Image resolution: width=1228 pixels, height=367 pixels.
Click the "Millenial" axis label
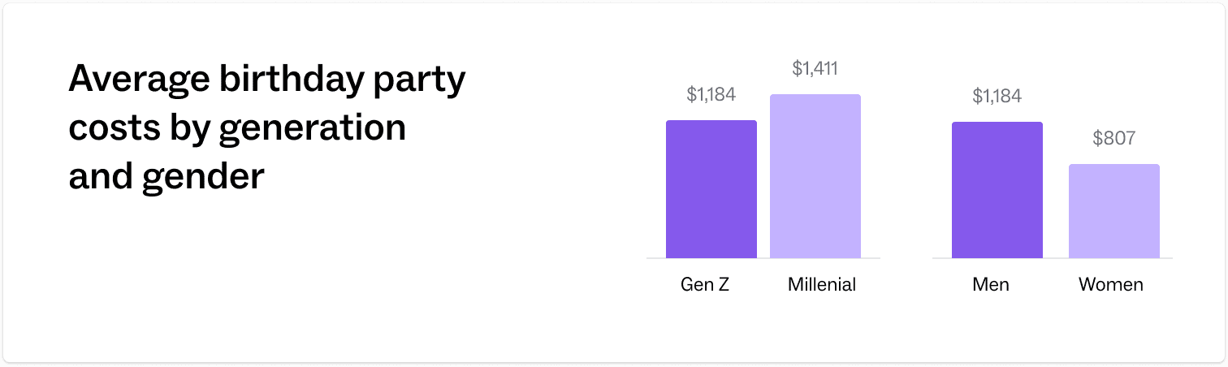pyautogui.click(x=821, y=285)
